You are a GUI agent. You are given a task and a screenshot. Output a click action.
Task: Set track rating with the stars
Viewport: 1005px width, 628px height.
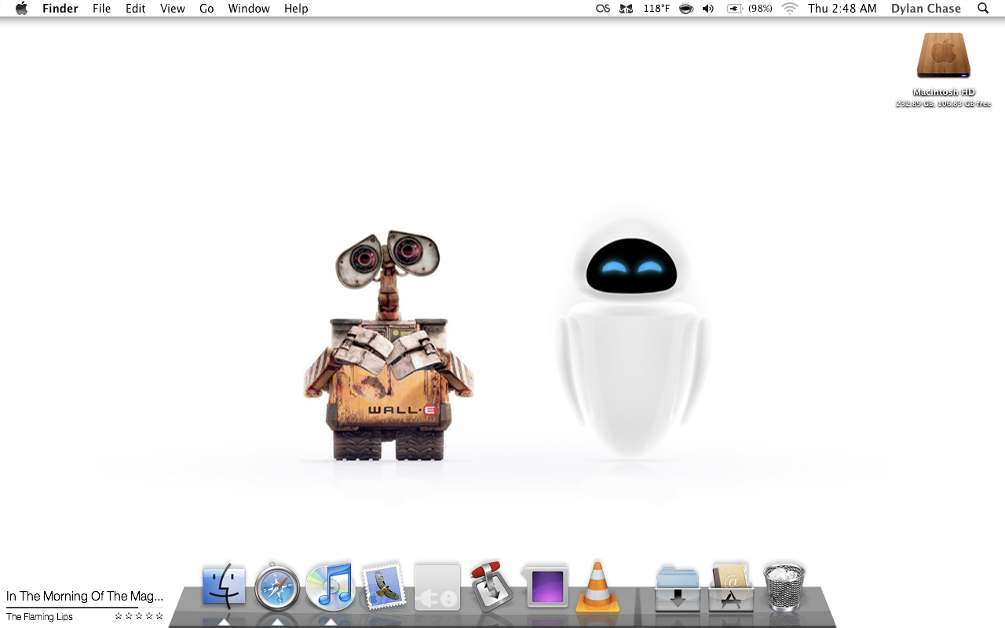tap(139, 616)
